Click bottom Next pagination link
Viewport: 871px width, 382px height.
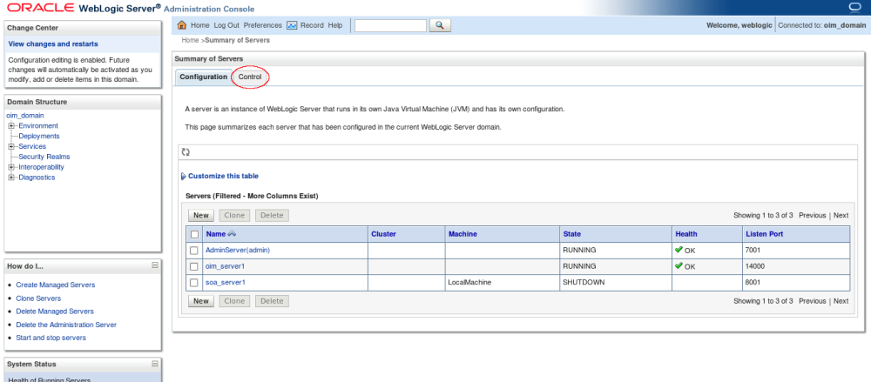[x=841, y=301]
